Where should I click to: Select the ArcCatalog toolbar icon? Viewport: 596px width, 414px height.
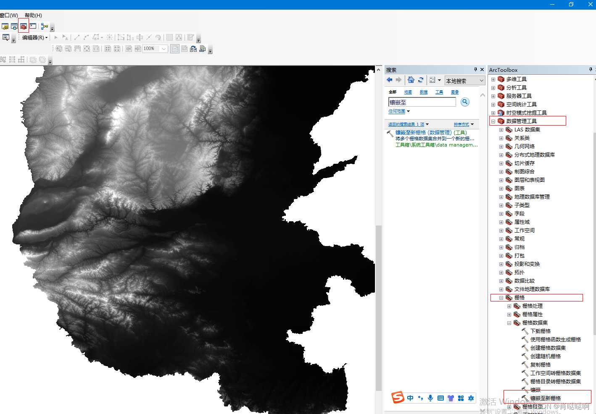click(x=6, y=26)
